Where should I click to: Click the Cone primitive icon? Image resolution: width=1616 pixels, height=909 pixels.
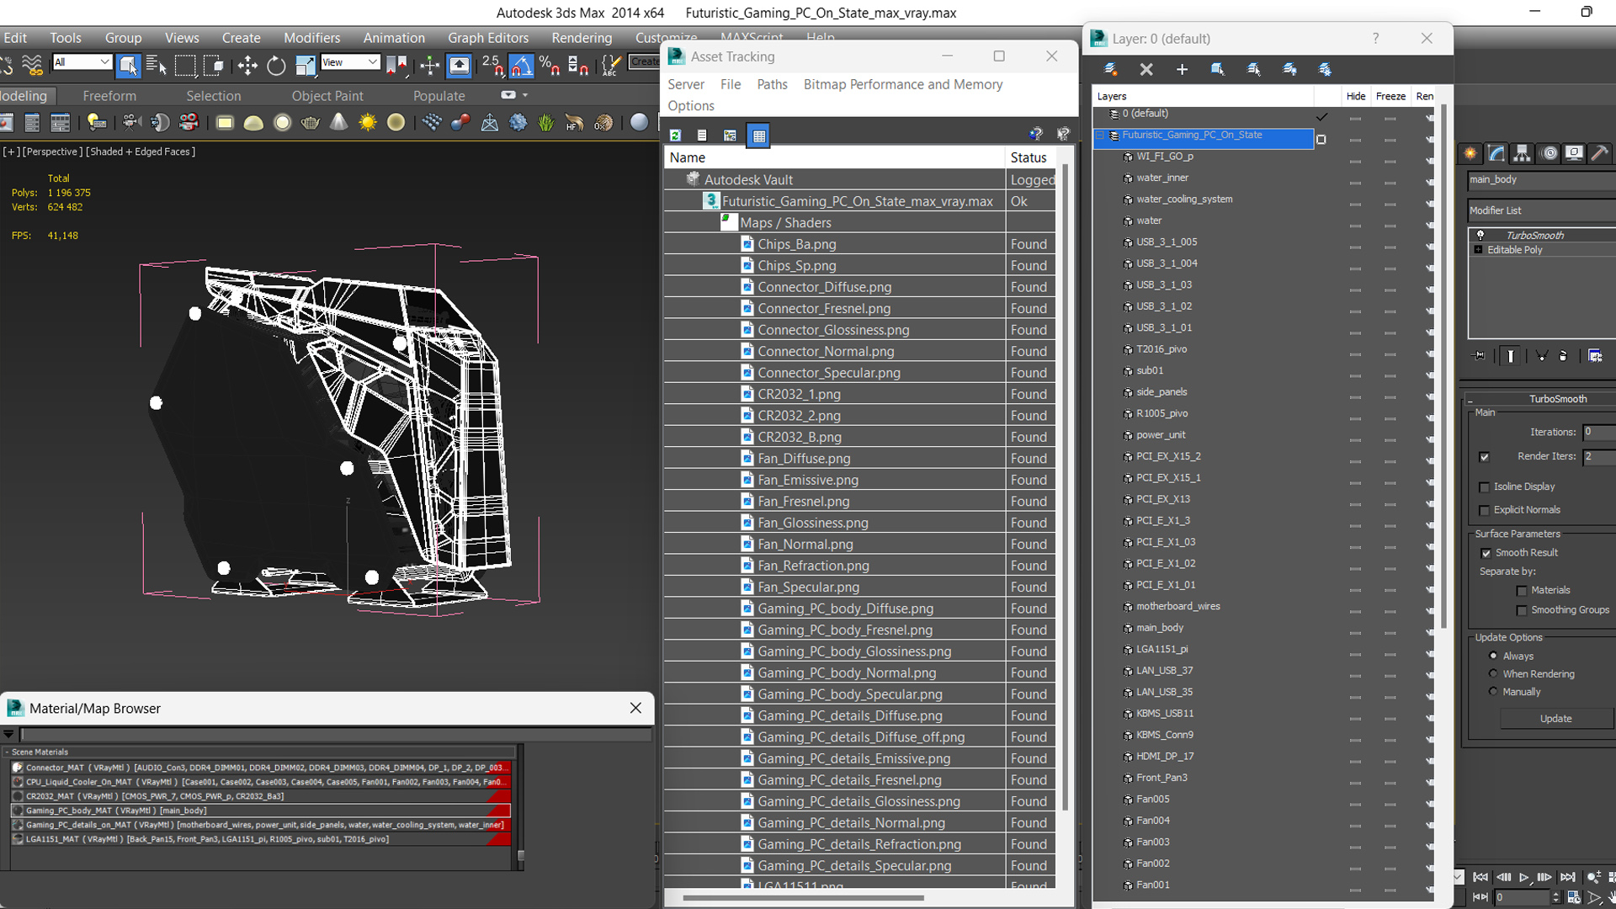[338, 123]
